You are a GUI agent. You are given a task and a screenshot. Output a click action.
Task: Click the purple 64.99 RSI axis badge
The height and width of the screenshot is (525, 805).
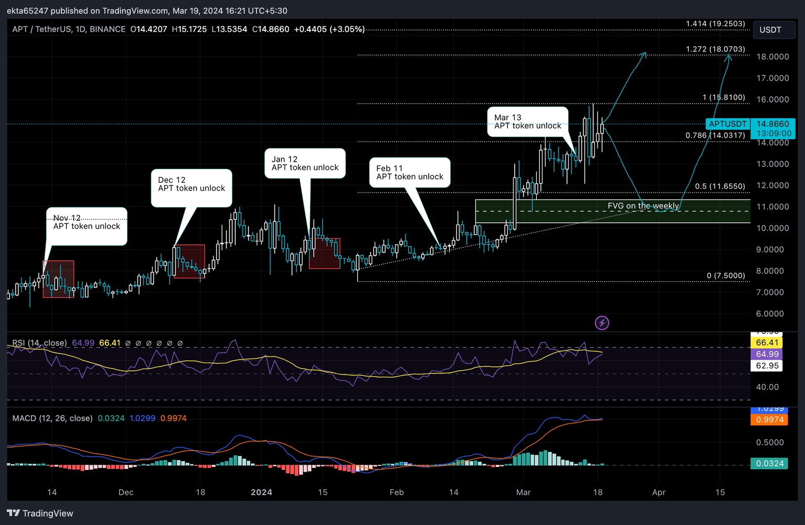[767, 354]
